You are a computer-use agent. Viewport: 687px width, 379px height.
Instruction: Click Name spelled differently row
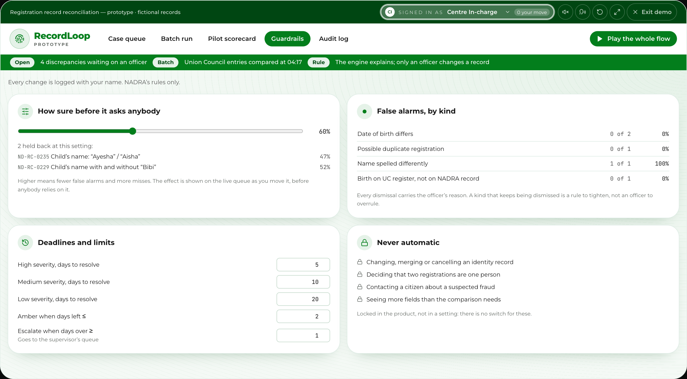pos(513,164)
